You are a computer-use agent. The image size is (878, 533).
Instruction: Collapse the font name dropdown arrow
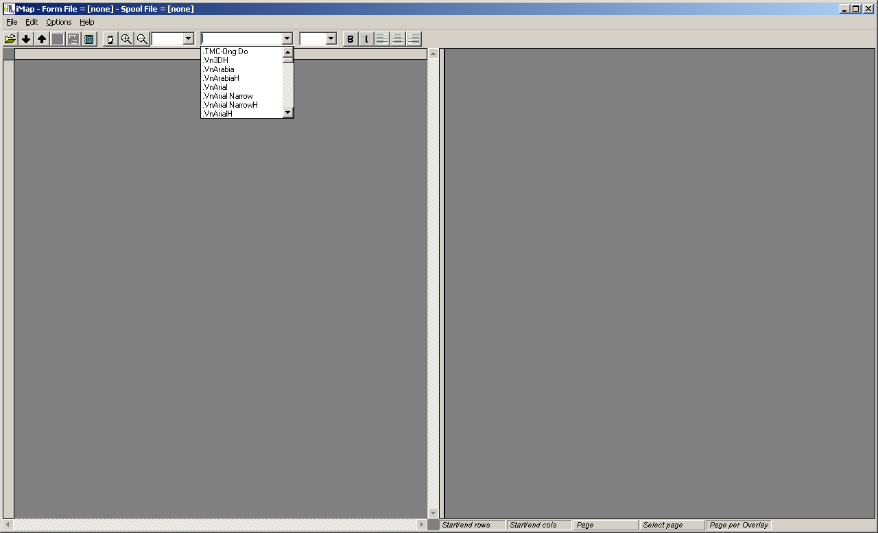(x=287, y=39)
